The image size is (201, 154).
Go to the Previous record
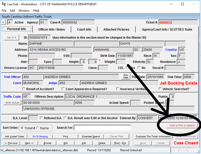(11, 143)
